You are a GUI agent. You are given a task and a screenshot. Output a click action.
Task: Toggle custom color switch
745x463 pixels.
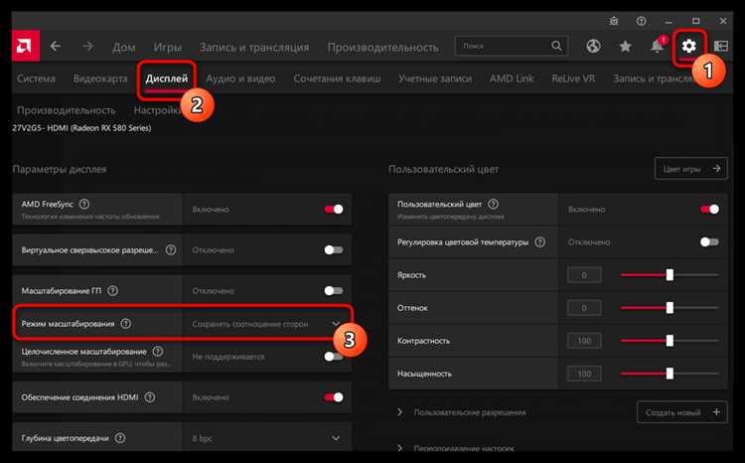click(709, 210)
